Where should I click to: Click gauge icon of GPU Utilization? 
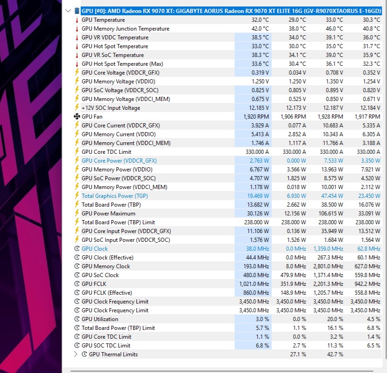(77, 319)
